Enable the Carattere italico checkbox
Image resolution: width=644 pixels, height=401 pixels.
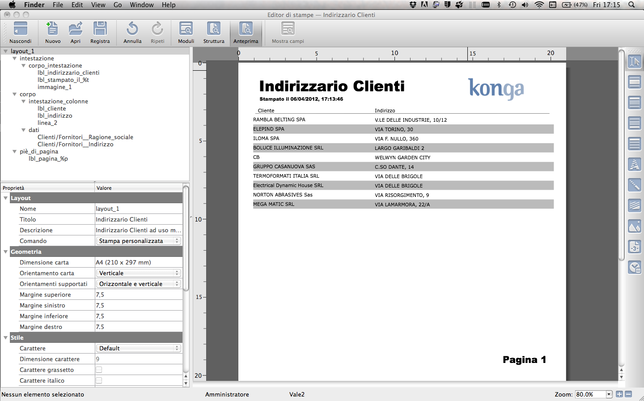tap(99, 380)
